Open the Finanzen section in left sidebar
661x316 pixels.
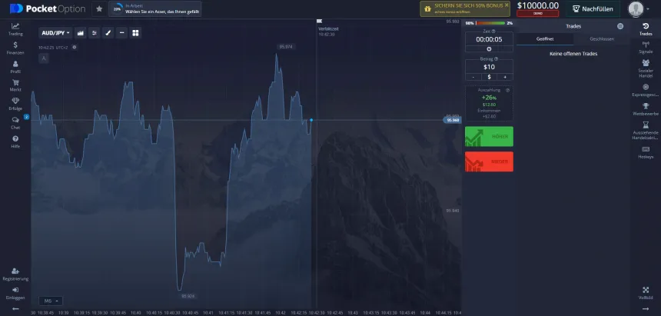[x=15, y=48]
